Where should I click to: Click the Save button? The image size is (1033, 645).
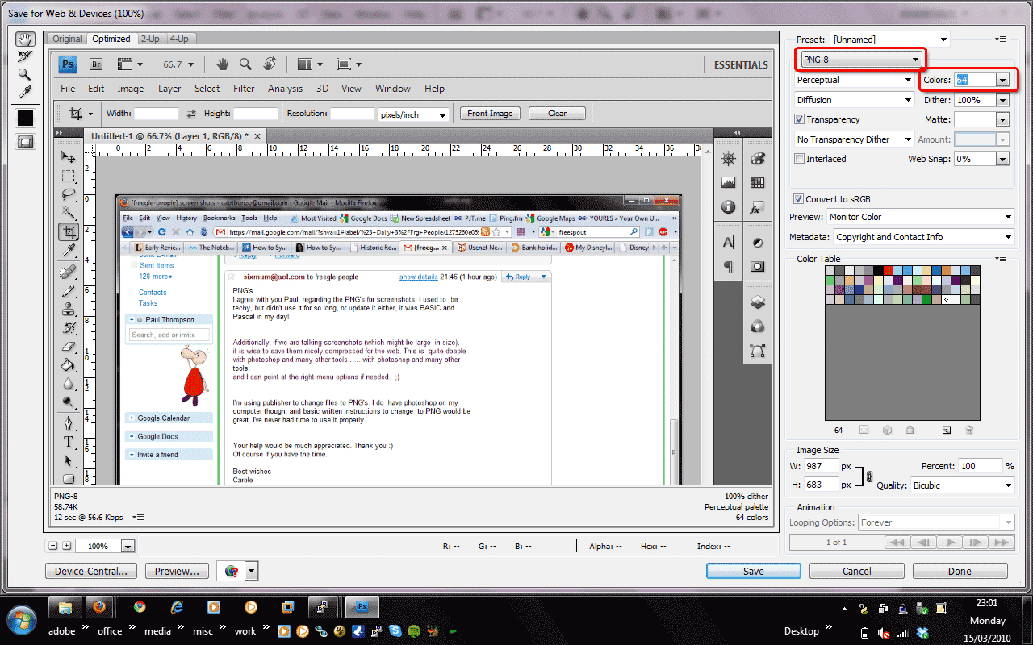pos(753,571)
